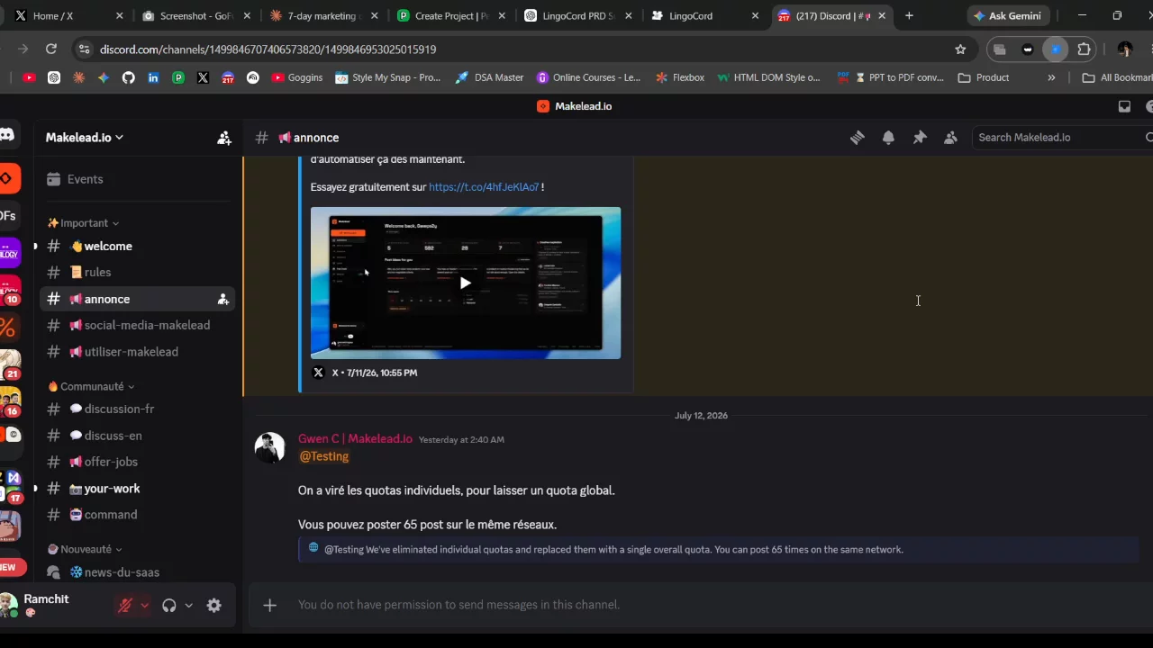Show the member list icon
The height and width of the screenshot is (648, 1153).
coord(950,138)
